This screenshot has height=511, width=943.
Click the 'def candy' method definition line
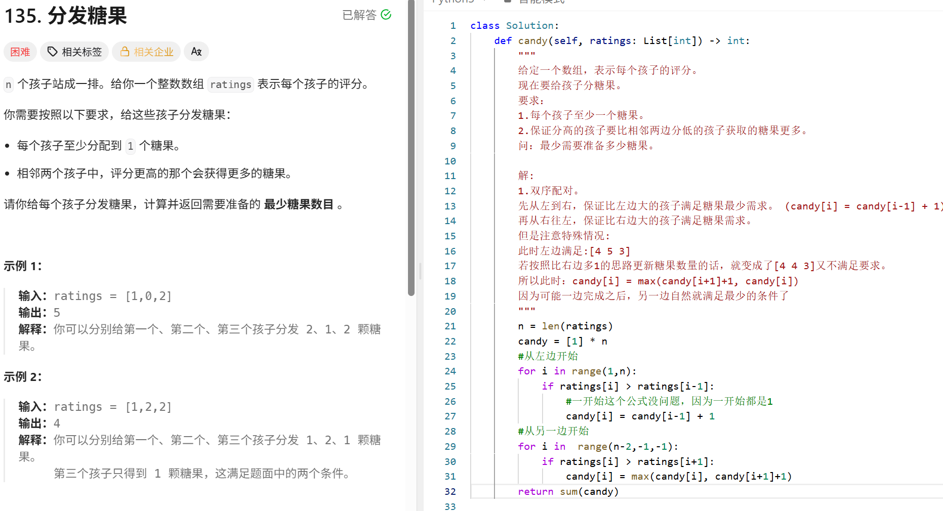pyautogui.click(x=622, y=41)
